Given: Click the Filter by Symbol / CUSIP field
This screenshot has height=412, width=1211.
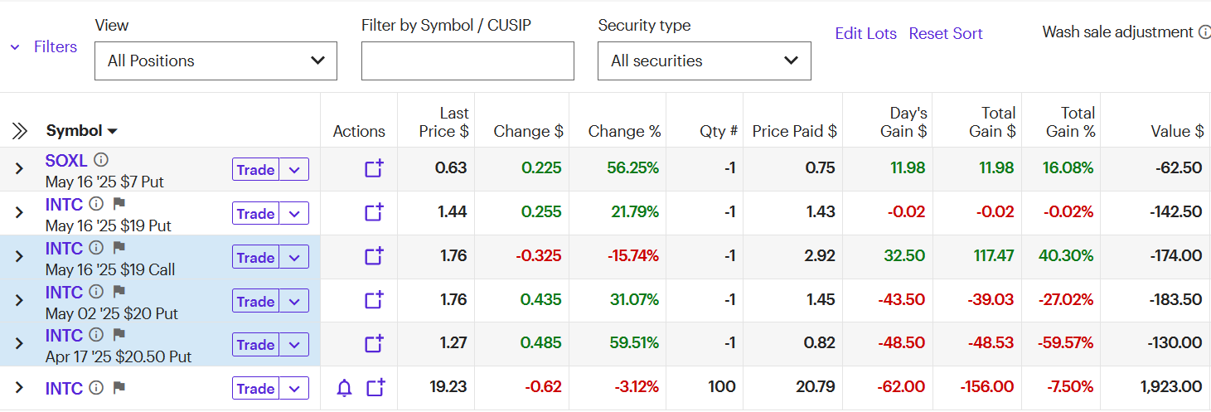Looking at the screenshot, I should coord(467,61).
